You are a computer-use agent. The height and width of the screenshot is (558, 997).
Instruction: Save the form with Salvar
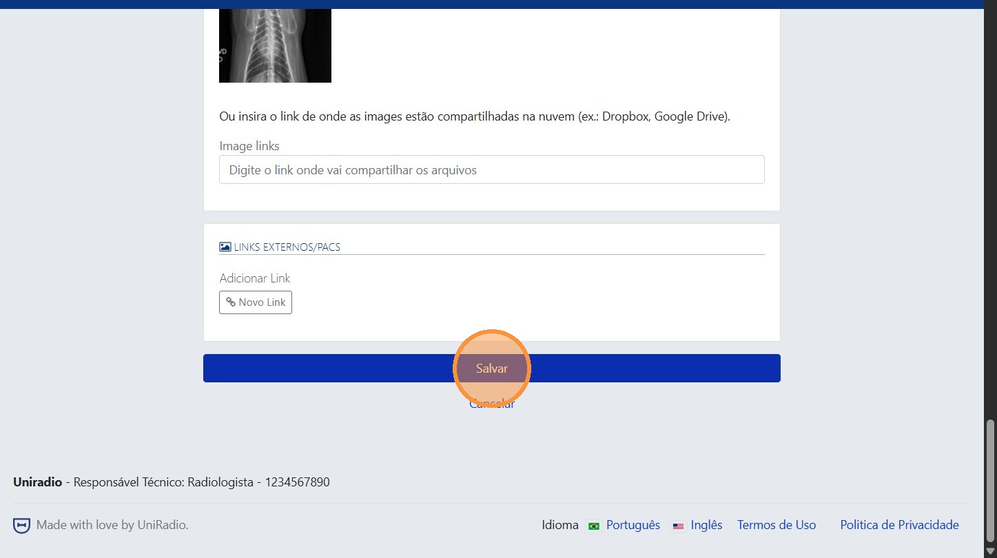tap(491, 369)
